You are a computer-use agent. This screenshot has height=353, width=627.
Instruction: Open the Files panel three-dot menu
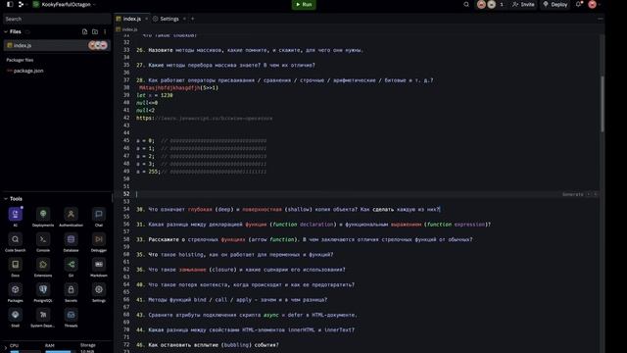pos(105,31)
